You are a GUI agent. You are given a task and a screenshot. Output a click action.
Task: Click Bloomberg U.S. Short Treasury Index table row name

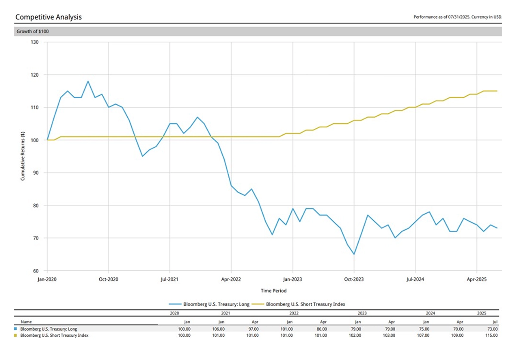point(55,335)
